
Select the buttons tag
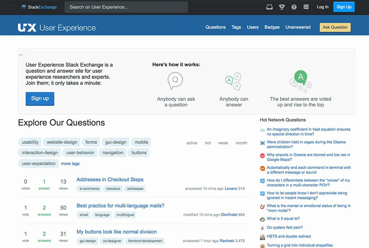tap(139, 153)
